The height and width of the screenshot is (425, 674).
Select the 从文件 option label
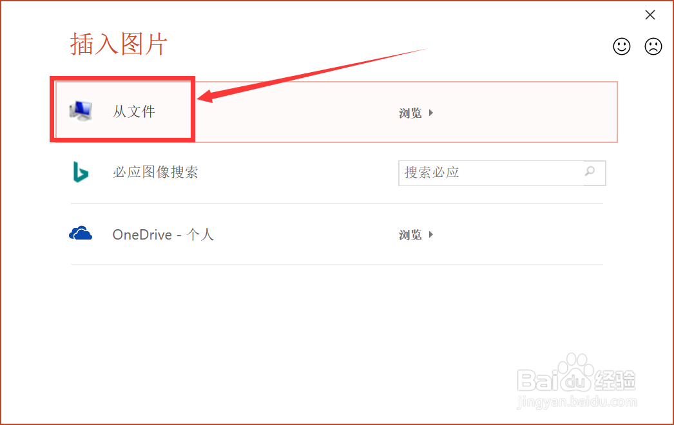click(x=133, y=112)
